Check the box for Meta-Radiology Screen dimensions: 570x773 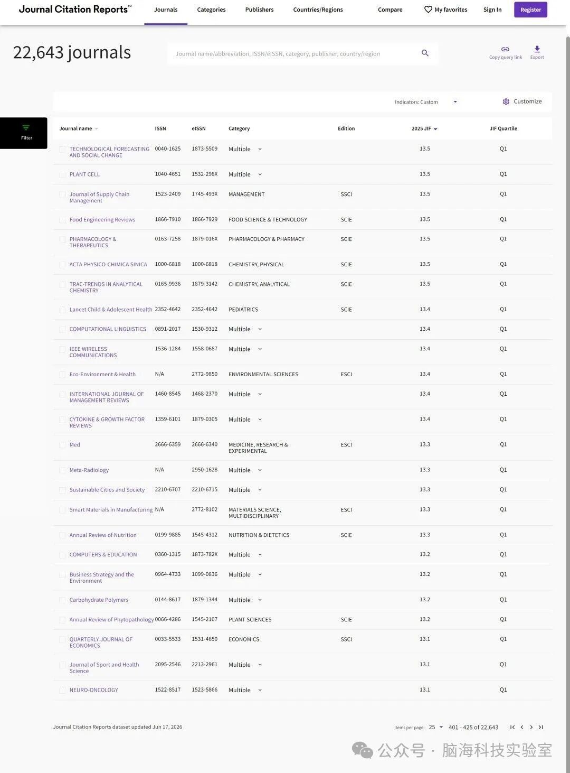62,471
